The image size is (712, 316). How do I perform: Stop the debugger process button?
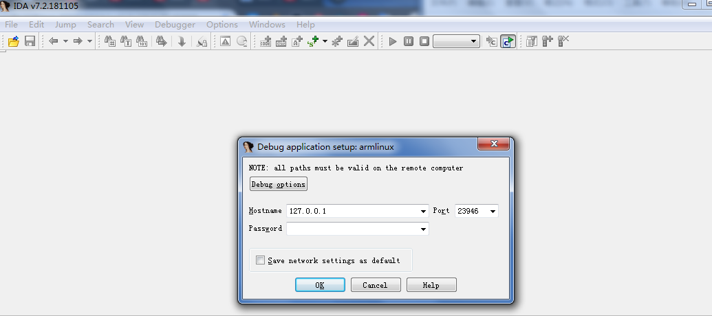[x=424, y=41]
